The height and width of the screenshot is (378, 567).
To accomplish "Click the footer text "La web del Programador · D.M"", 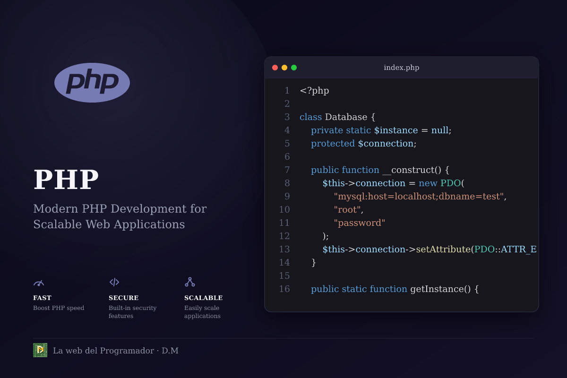I will [x=116, y=351].
